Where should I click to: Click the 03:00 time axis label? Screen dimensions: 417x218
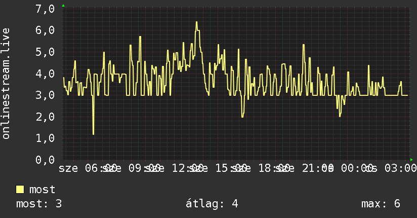point(400,168)
